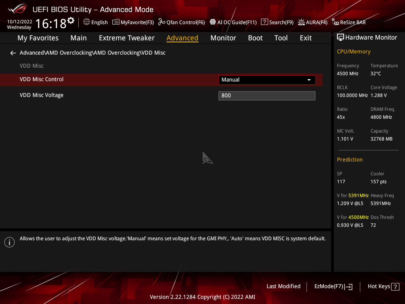This screenshot has height=304, width=405.
Task: Switch to Monitor tab
Action: click(223, 38)
